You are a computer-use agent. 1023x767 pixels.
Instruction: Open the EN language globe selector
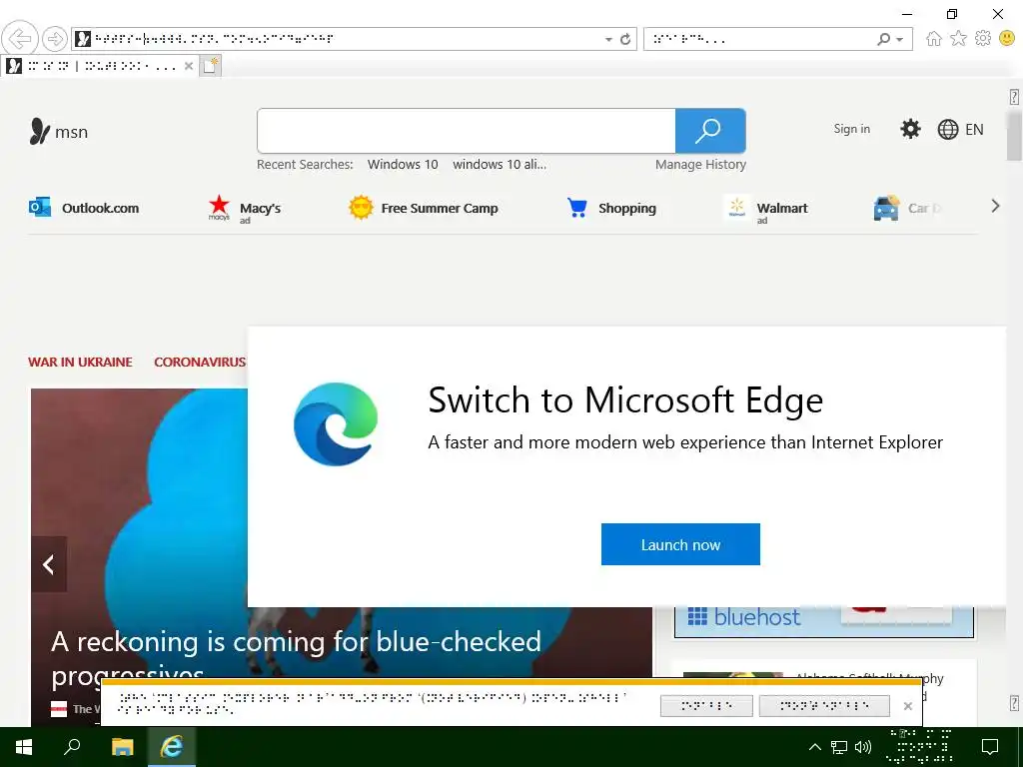pos(960,129)
